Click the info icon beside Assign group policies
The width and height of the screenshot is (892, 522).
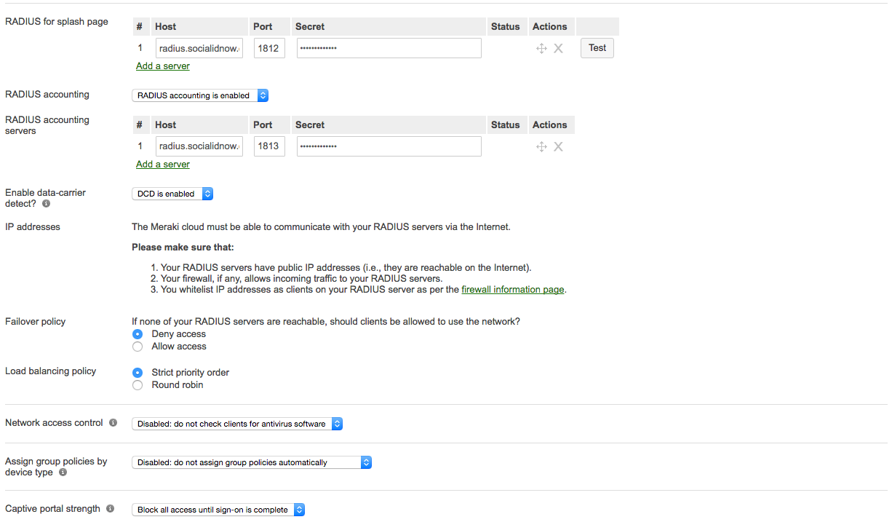(x=63, y=472)
